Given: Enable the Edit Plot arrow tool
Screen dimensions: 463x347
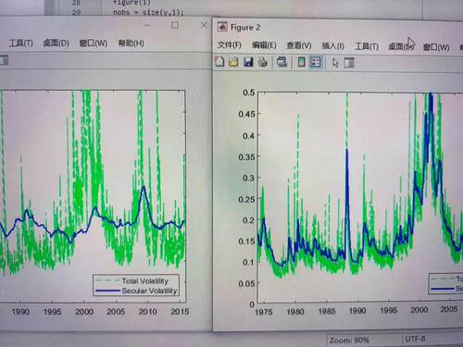Looking at the screenshot, I should [335, 63].
